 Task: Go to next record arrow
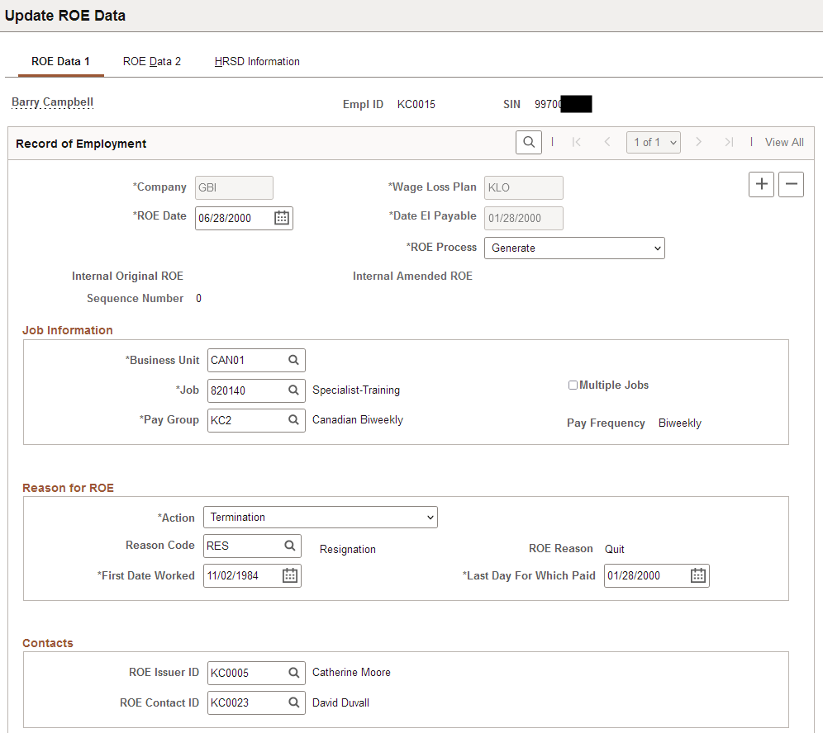pyautogui.click(x=698, y=142)
